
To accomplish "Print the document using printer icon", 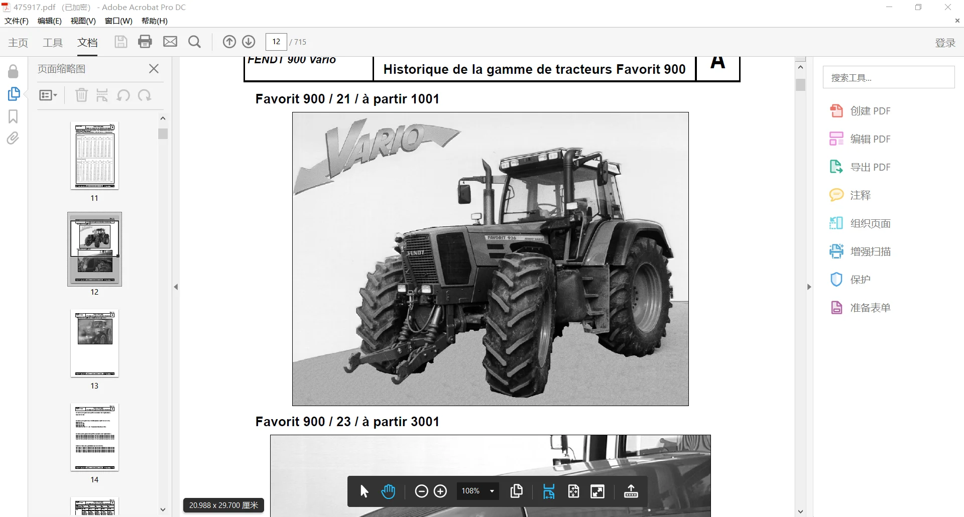I will click(x=145, y=42).
